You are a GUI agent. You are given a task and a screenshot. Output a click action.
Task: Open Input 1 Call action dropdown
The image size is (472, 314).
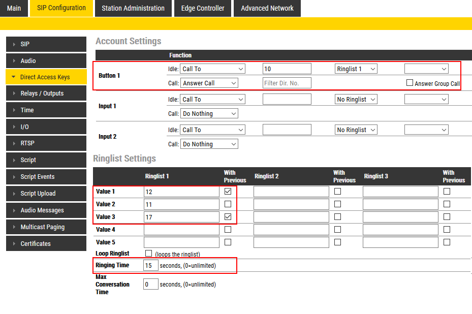tap(209, 114)
